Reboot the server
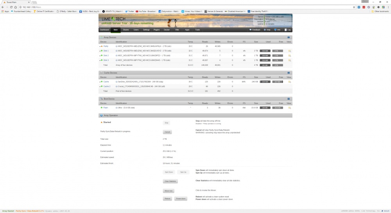Viewport: 391px width, 213px height. tap(167, 199)
